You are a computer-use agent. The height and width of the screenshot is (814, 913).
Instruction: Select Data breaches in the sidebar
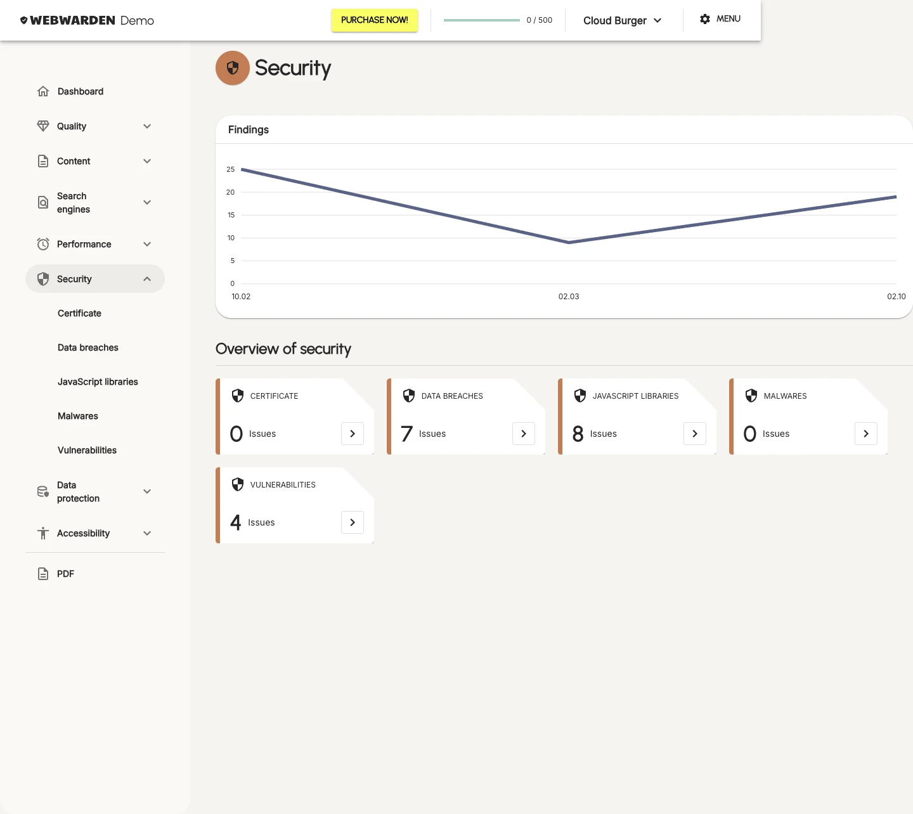pyautogui.click(x=87, y=347)
